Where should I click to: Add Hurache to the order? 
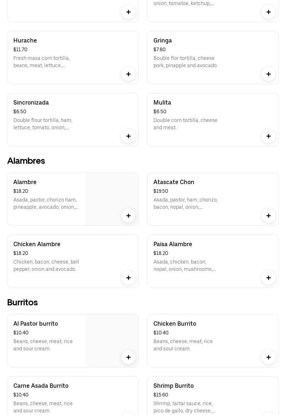[128, 74]
